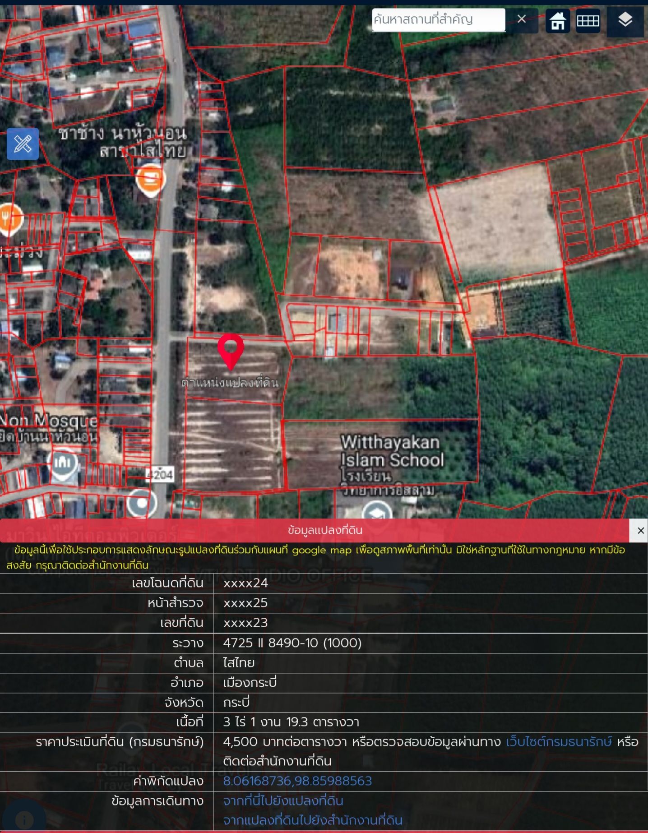Click จากที่นี่ไปยังแปลงที่ดิน directions link
The width and height of the screenshot is (648, 833).
pyautogui.click(x=283, y=801)
